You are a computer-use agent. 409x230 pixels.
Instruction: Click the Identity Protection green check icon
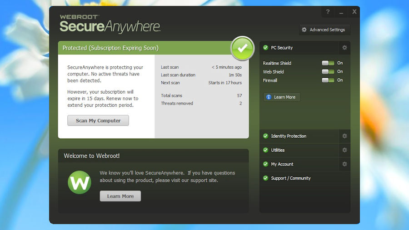(x=265, y=136)
